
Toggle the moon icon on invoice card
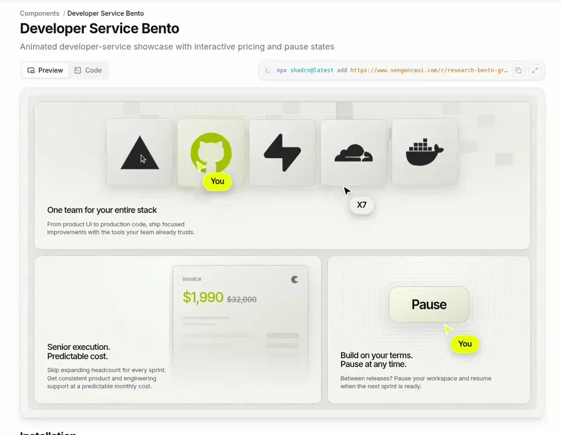(x=294, y=280)
